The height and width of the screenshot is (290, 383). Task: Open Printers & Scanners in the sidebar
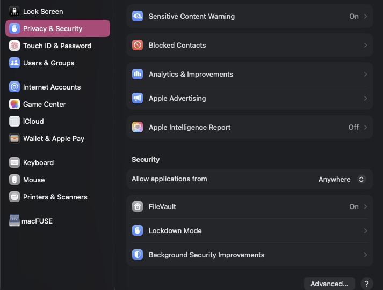coord(55,197)
